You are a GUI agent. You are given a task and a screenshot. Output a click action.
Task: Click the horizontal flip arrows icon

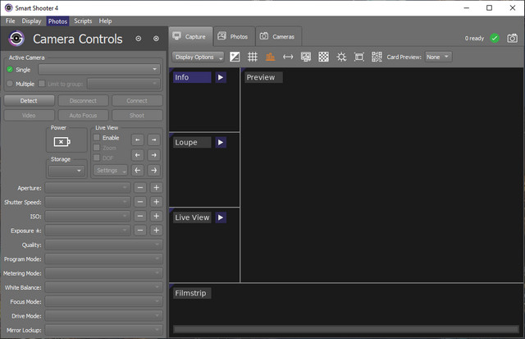click(288, 57)
